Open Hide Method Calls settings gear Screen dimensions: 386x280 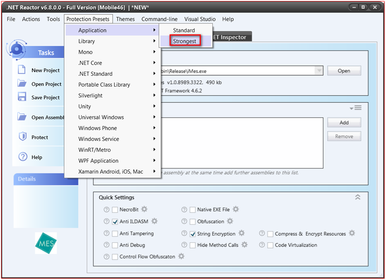coord(244,245)
